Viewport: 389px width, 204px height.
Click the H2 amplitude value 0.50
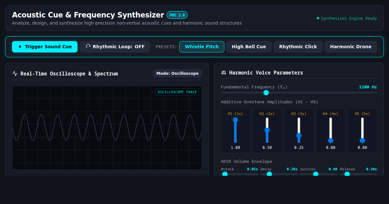(267, 148)
